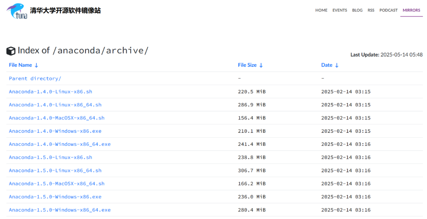
Task: Open the EVENTS nav item
Action: click(x=340, y=10)
